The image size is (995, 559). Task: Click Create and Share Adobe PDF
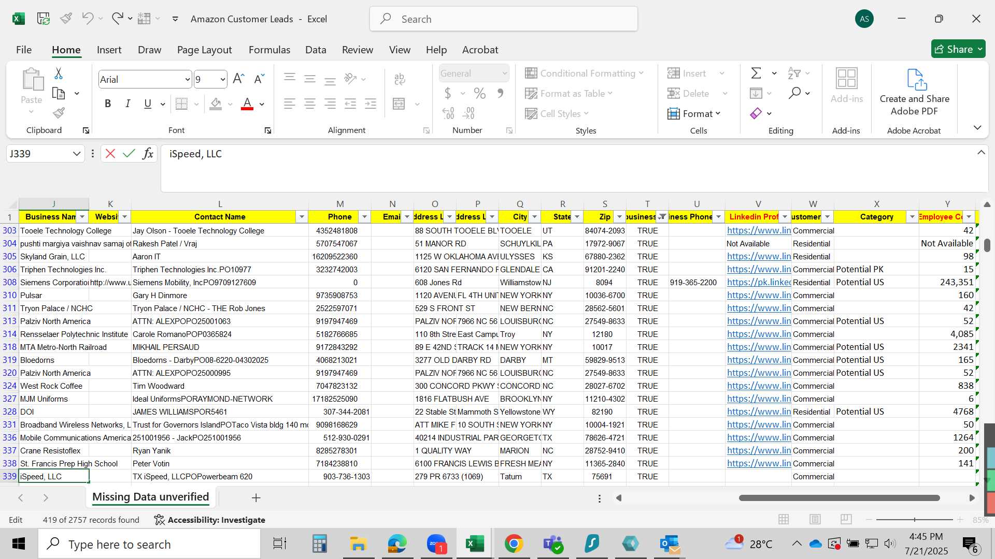(915, 92)
